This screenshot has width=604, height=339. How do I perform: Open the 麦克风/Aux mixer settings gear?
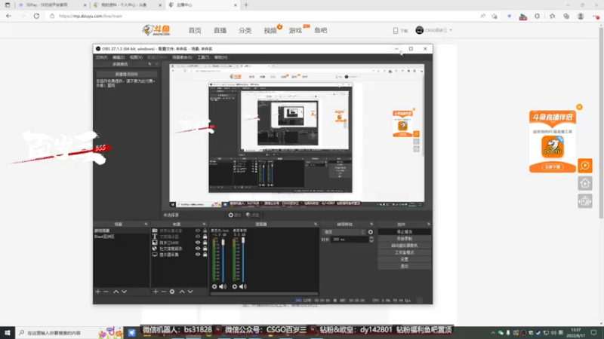(x=214, y=286)
